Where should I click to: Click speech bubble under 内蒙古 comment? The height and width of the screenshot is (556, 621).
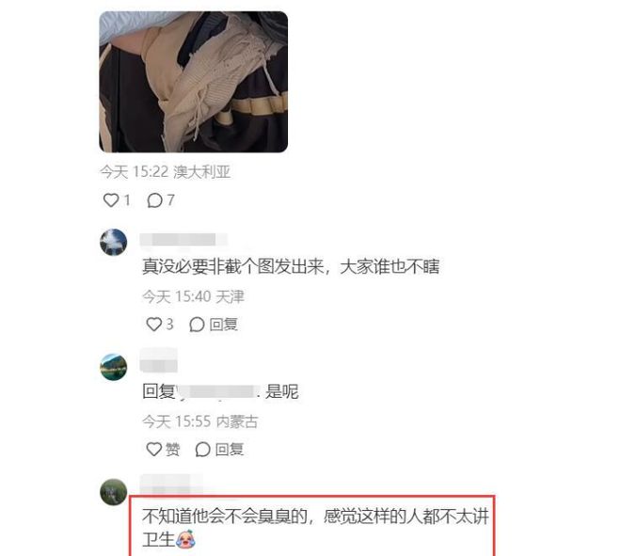[202, 450]
